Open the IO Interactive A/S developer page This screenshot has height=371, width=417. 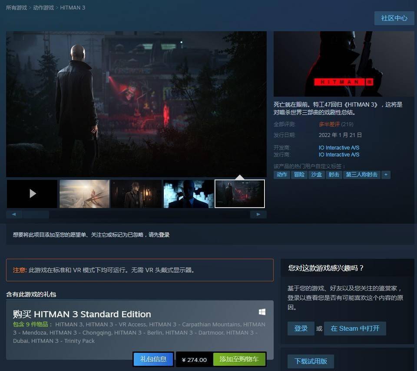coord(339,147)
